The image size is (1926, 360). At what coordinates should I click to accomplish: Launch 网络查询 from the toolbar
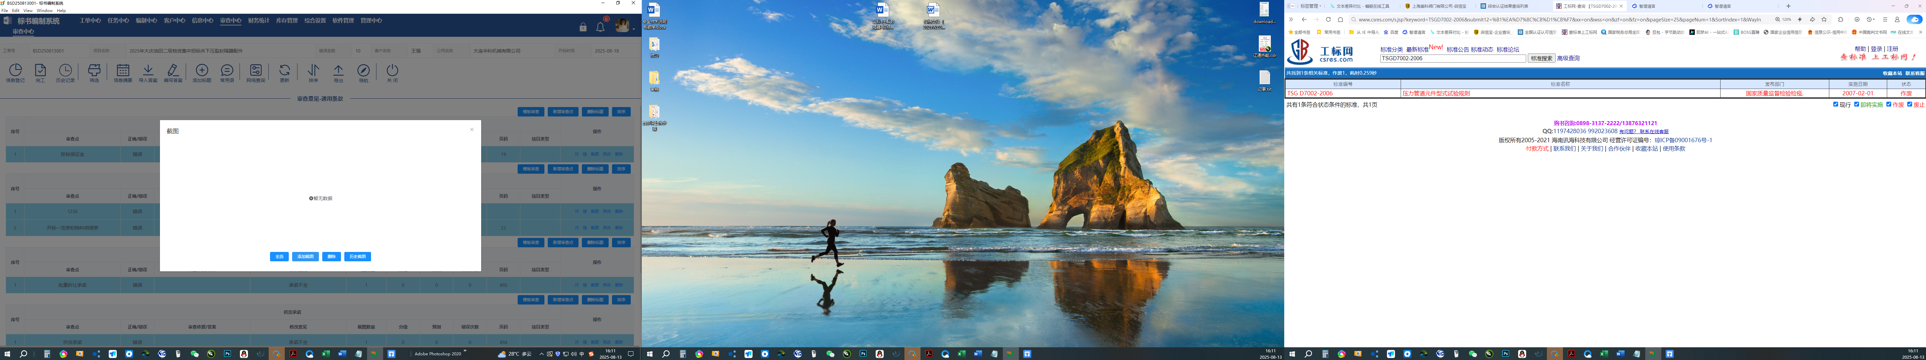pos(256,73)
